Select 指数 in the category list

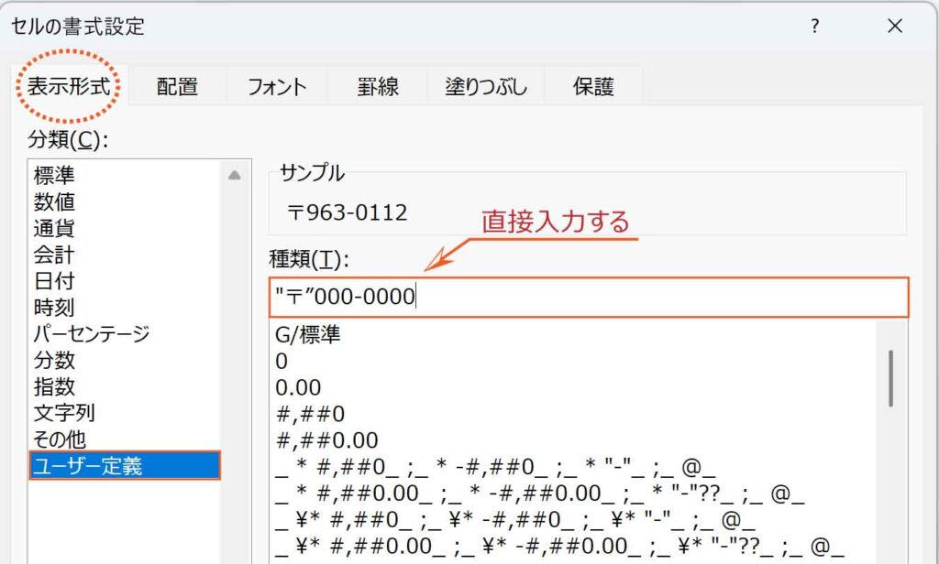click(125, 386)
